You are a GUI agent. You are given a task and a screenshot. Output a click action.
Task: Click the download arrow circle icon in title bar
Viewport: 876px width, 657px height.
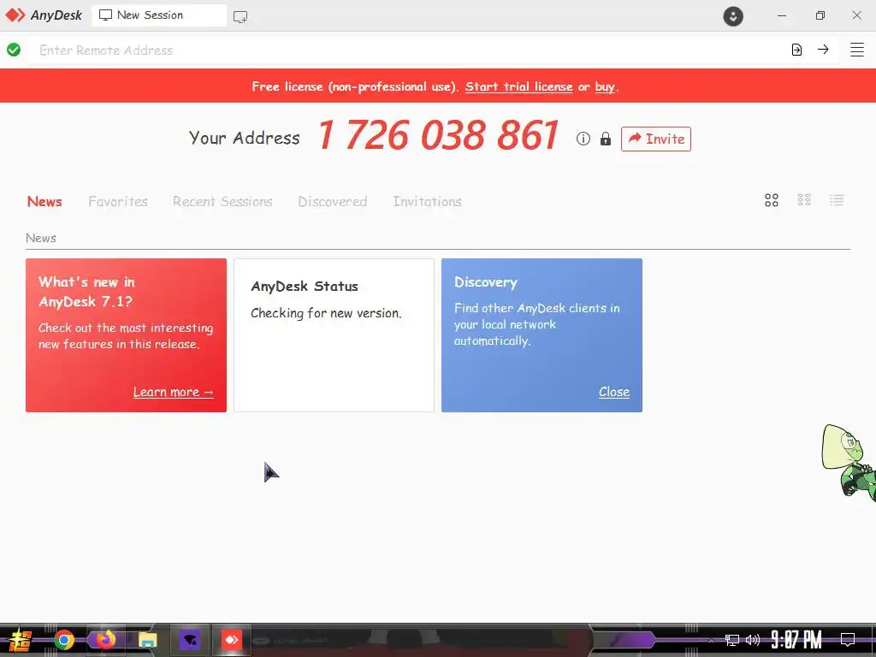(733, 15)
